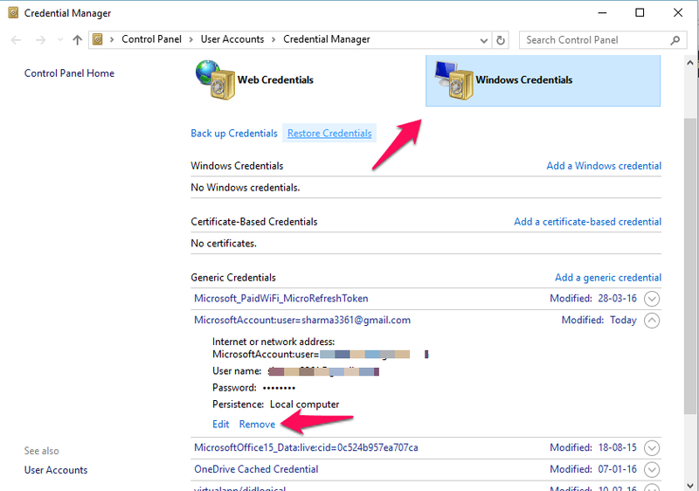Open recent locations dropdown arrow

click(60, 40)
